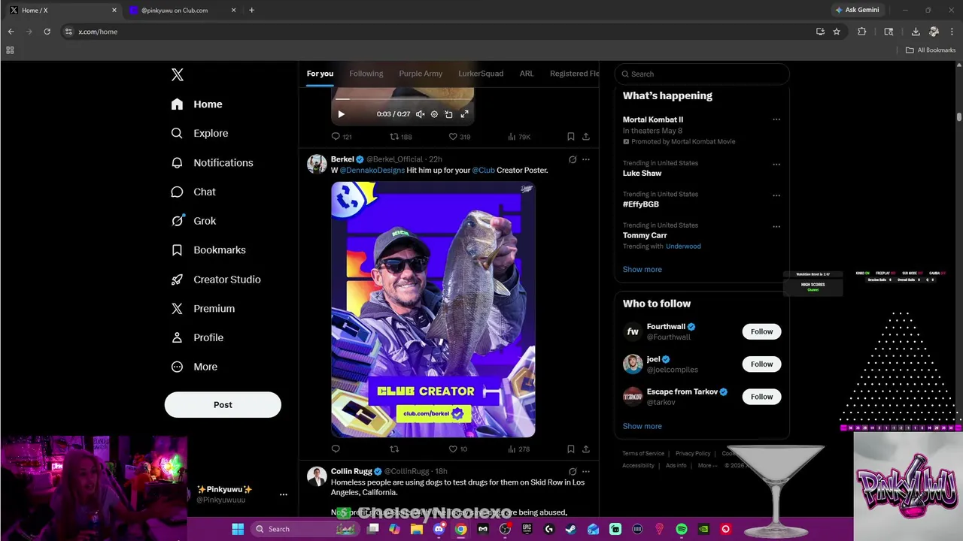Open Notifications in the sidebar
963x541 pixels.
212,162
